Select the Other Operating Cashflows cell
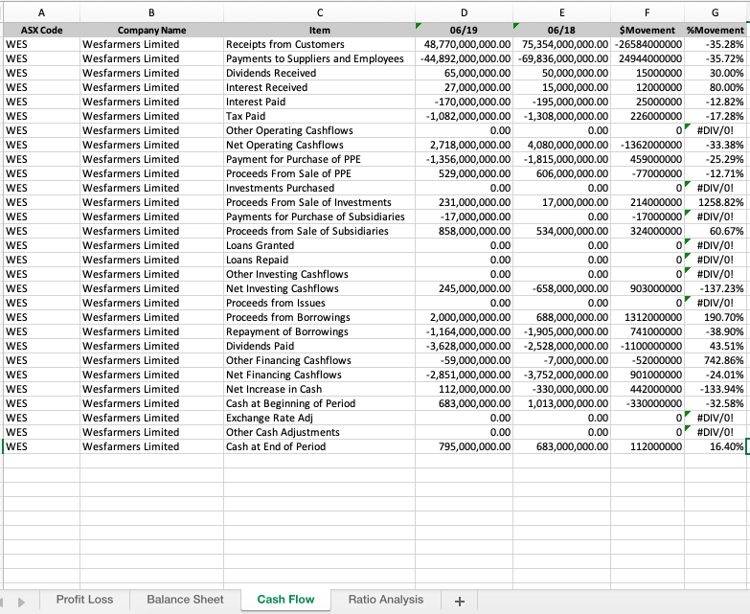Screen dimensions: 750x614 pyautogui.click(x=320, y=130)
